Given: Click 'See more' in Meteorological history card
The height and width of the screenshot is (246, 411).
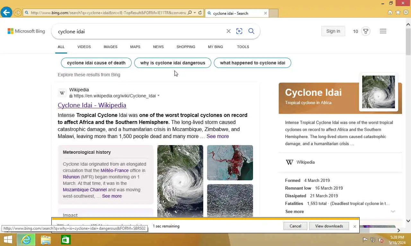Looking at the screenshot, I should 112,196.
